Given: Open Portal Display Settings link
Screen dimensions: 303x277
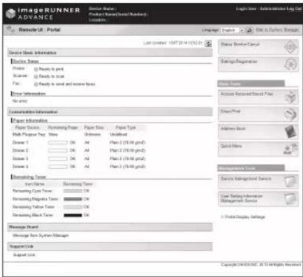Looking at the screenshot, I should click(x=245, y=217).
